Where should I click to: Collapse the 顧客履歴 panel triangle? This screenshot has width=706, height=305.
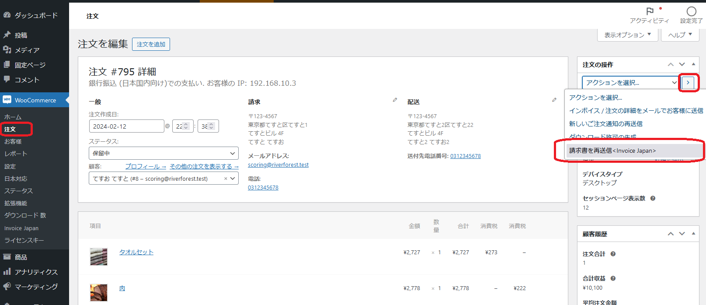point(693,234)
